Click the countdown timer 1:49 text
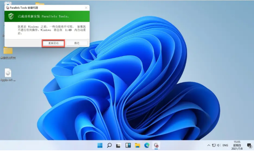 pyautogui.click(x=68, y=30)
